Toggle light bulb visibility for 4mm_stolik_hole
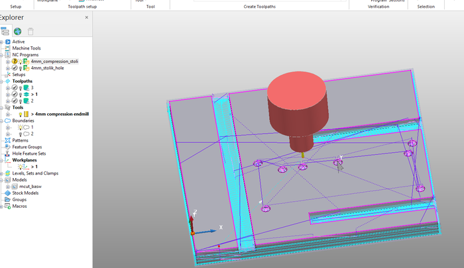 tap(21, 68)
